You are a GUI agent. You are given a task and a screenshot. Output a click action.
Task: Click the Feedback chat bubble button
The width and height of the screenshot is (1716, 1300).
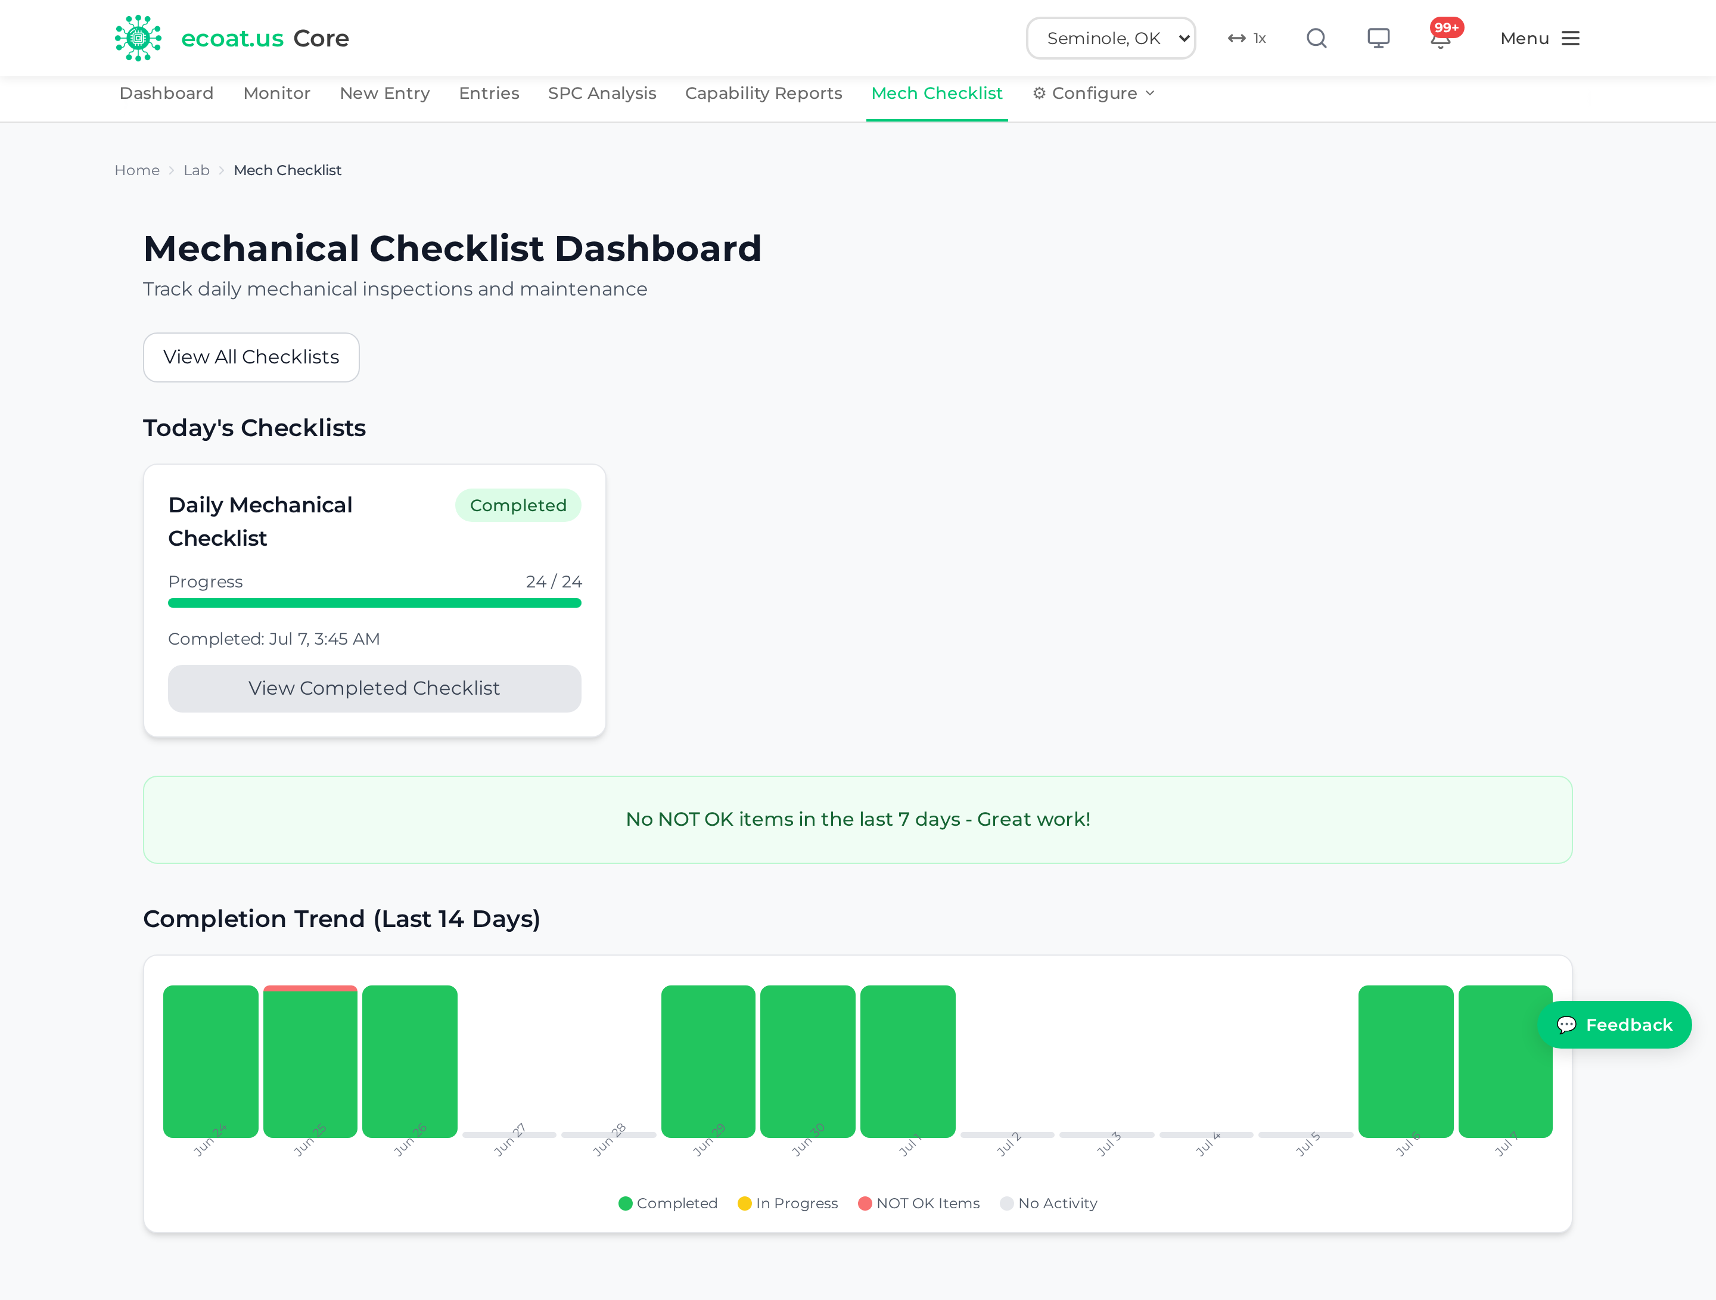pos(1614,1025)
